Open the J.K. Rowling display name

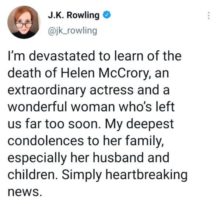point(74,15)
